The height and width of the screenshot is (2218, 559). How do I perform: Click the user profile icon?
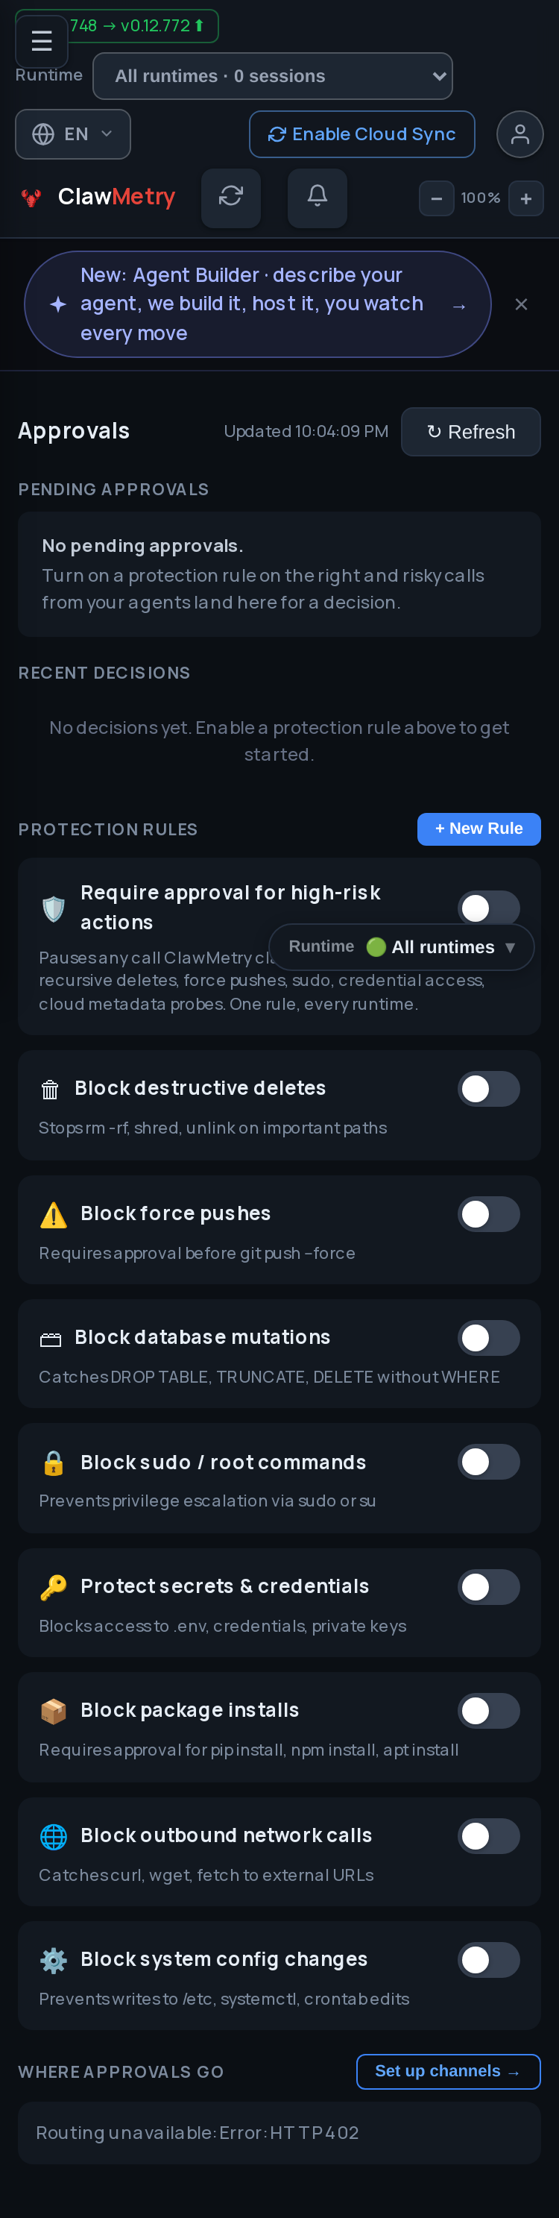519,134
